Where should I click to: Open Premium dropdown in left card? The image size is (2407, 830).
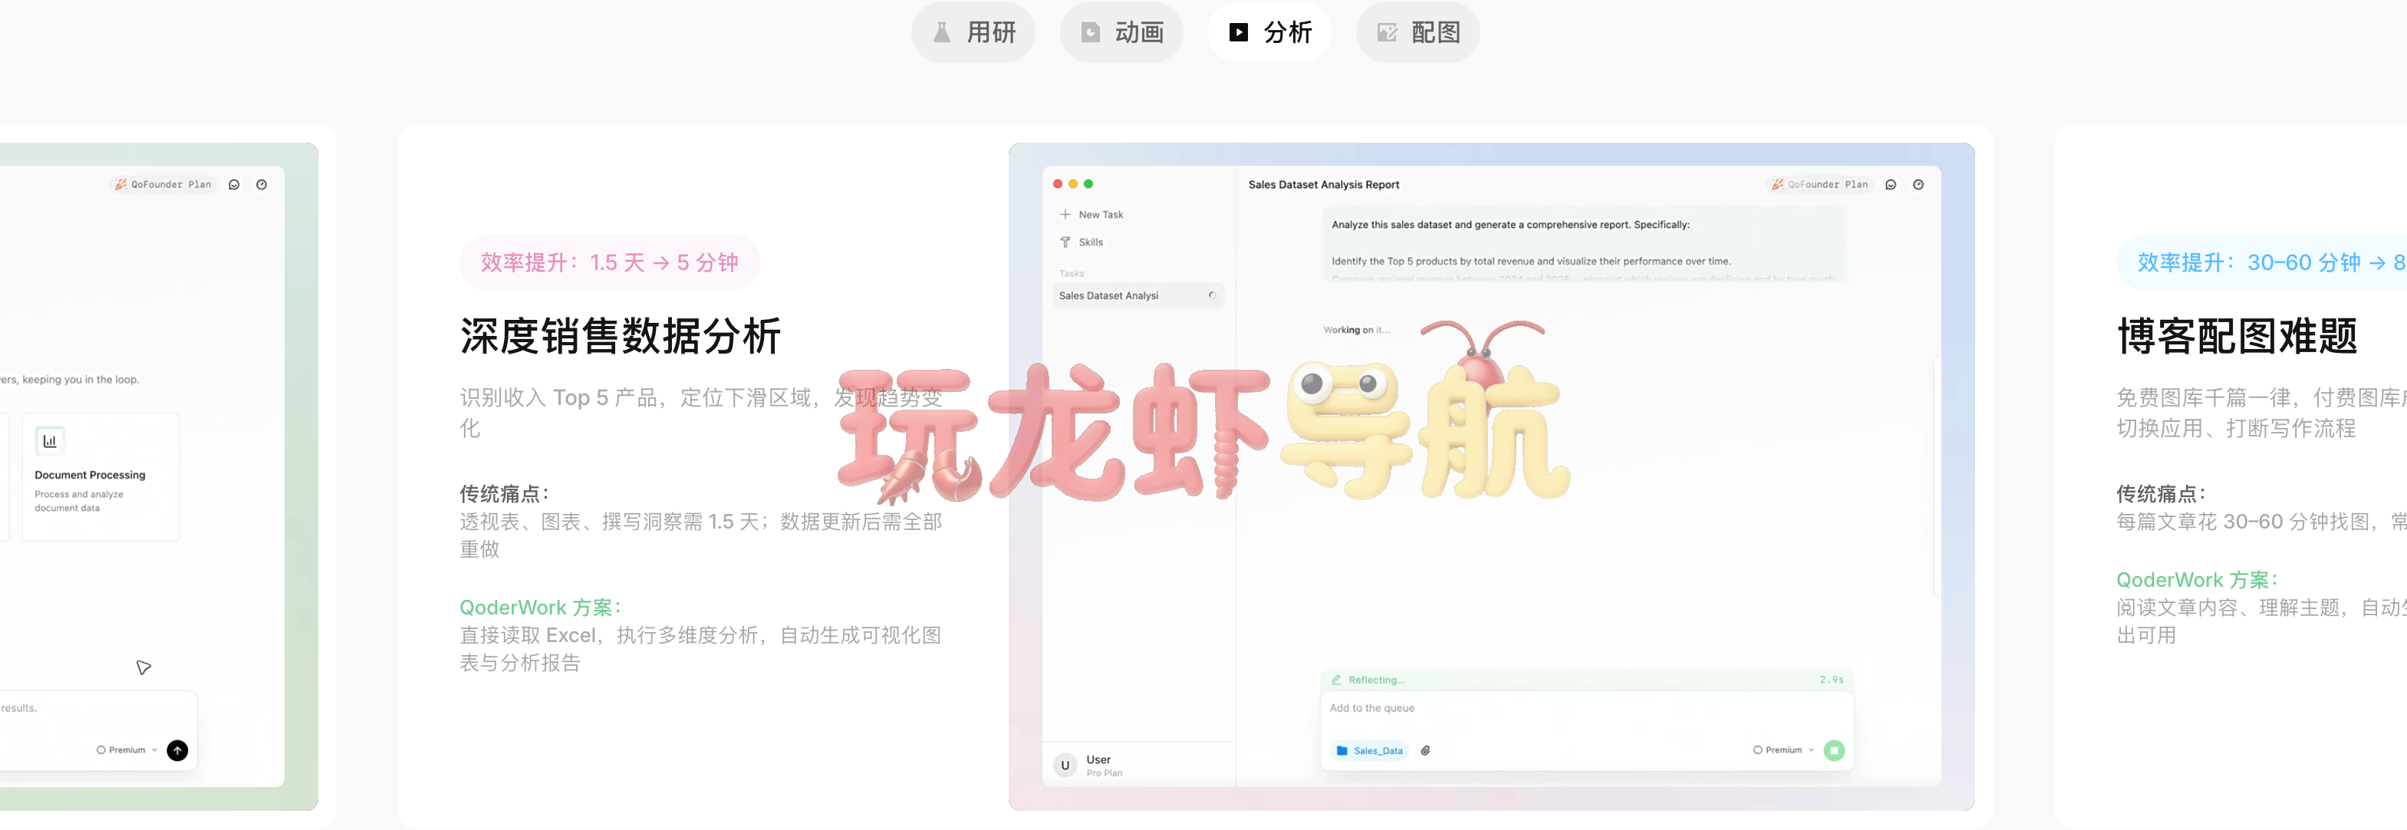pos(126,750)
